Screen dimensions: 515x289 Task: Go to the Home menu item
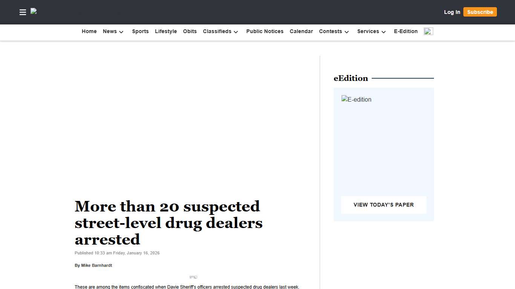89,32
